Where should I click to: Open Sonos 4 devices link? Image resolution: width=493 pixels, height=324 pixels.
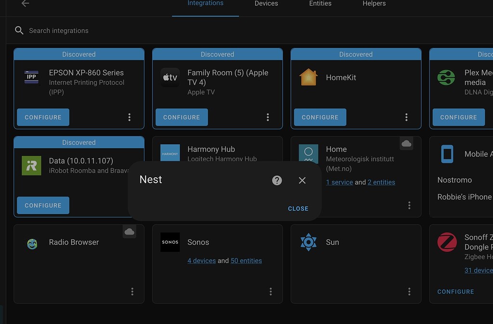(202, 261)
